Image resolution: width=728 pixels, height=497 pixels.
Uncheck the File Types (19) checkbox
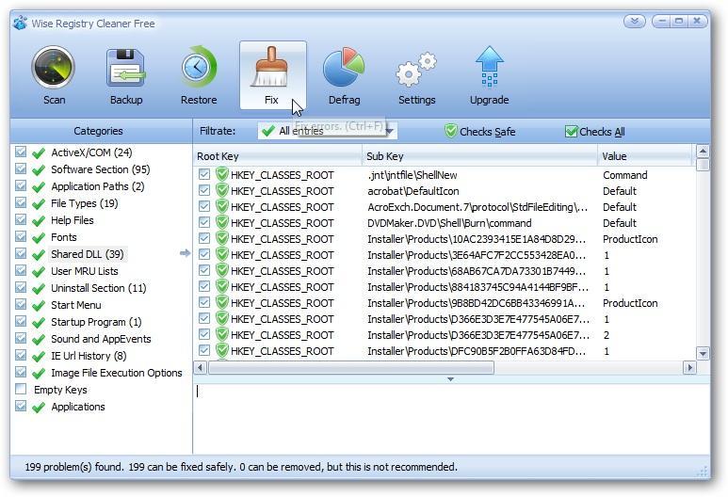(x=21, y=202)
